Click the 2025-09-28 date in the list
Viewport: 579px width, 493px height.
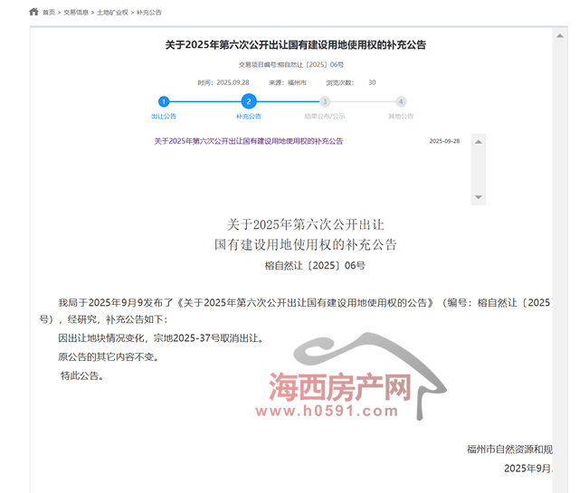click(x=444, y=142)
